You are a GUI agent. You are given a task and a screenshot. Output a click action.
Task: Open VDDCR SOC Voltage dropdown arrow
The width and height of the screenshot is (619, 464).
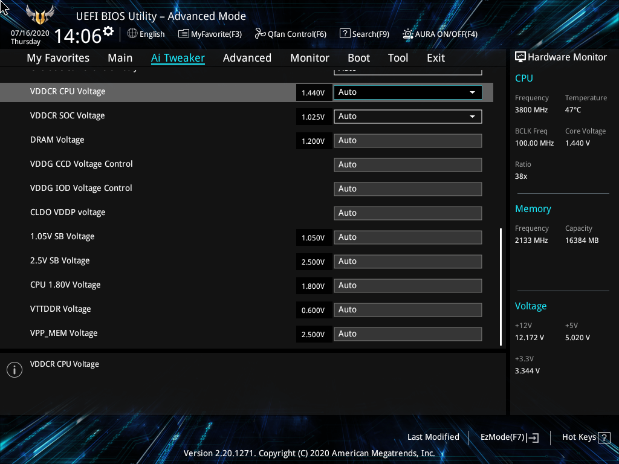(x=472, y=117)
